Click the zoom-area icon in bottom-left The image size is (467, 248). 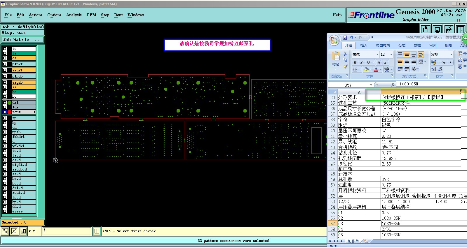click(5, 231)
